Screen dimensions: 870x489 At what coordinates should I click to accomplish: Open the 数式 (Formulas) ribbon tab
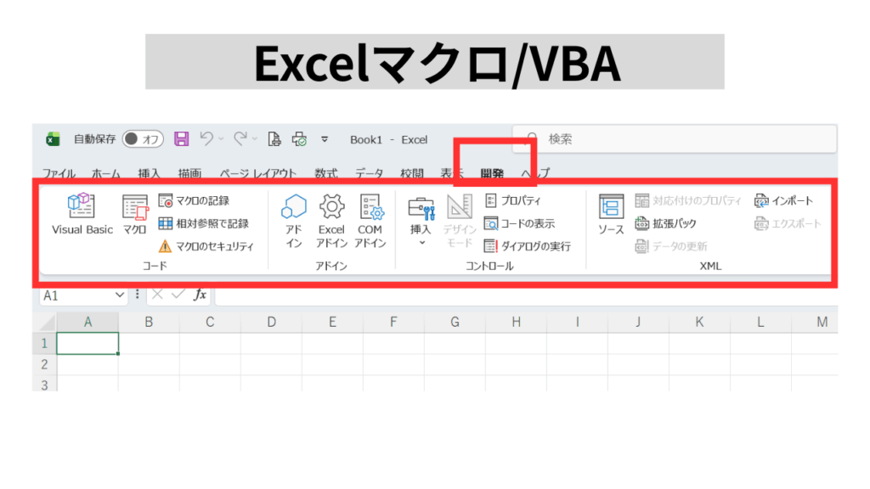[x=325, y=173]
